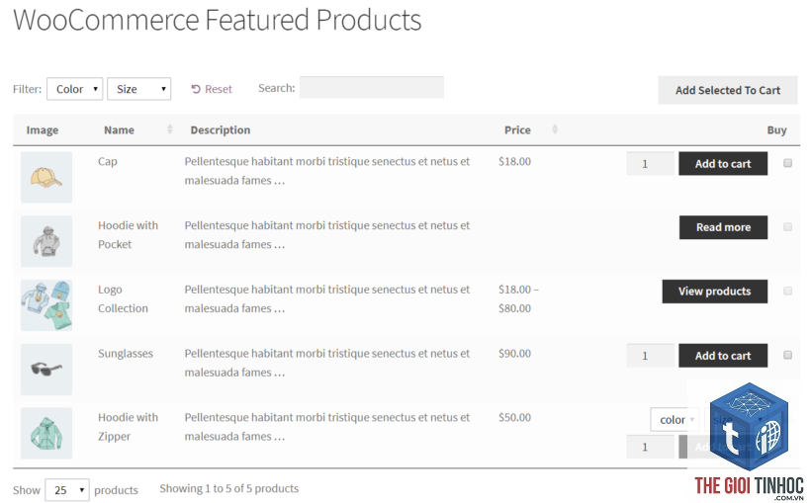
Task: Open the color dropdown for Hoodie with Zipper
Action: tap(675, 420)
